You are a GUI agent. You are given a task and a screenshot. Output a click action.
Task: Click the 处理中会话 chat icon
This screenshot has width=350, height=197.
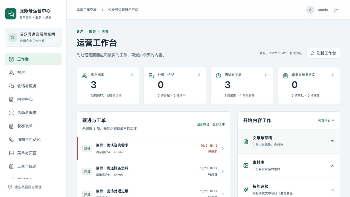[x=151, y=76]
